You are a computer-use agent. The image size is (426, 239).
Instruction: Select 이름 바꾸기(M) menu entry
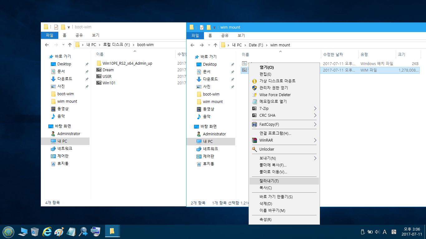(284, 210)
